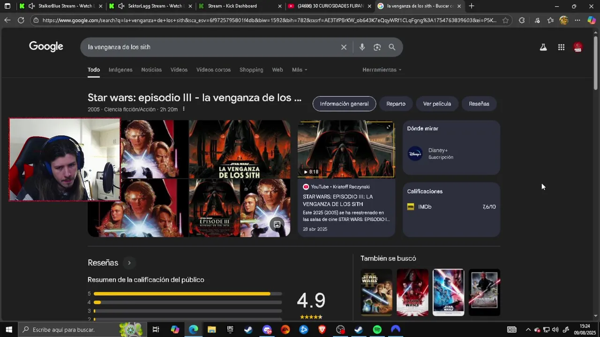This screenshot has height=337, width=600.
Task: Open the STAR WARS: EPISODIO III video title
Action: pyautogui.click(x=337, y=200)
